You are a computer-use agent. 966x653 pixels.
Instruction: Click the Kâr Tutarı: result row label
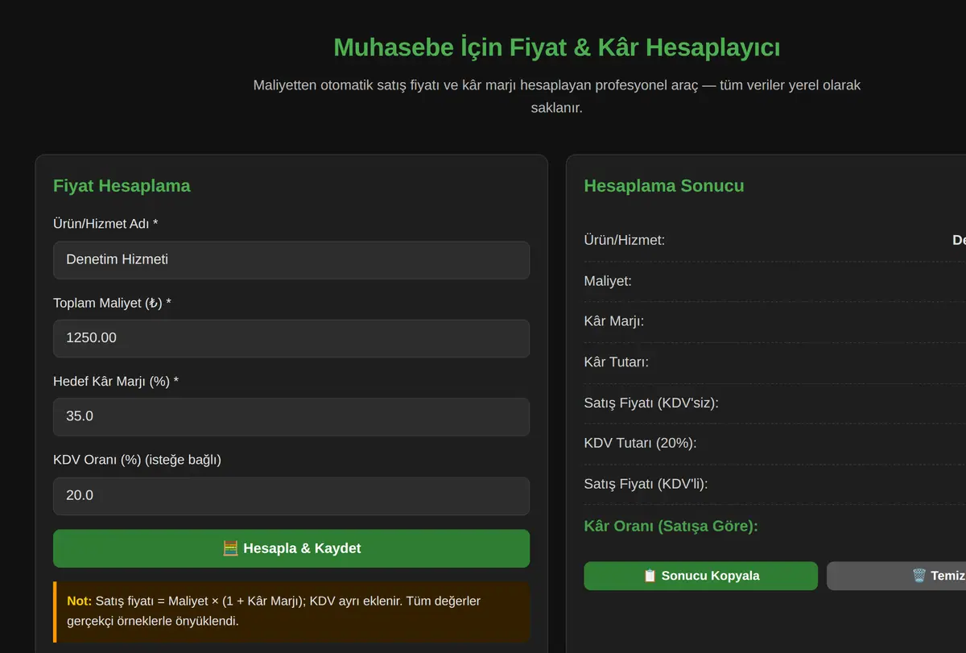(x=617, y=362)
